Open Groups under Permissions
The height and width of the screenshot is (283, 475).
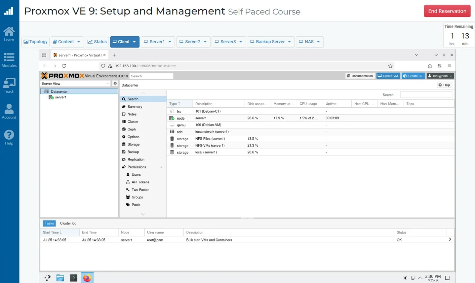[x=143, y=197]
